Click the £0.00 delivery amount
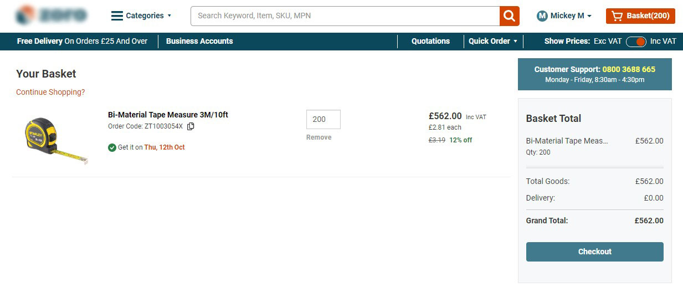683x292 pixels. tap(654, 198)
